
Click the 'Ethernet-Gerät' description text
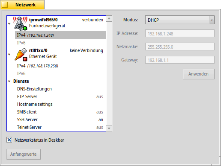[43, 56]
